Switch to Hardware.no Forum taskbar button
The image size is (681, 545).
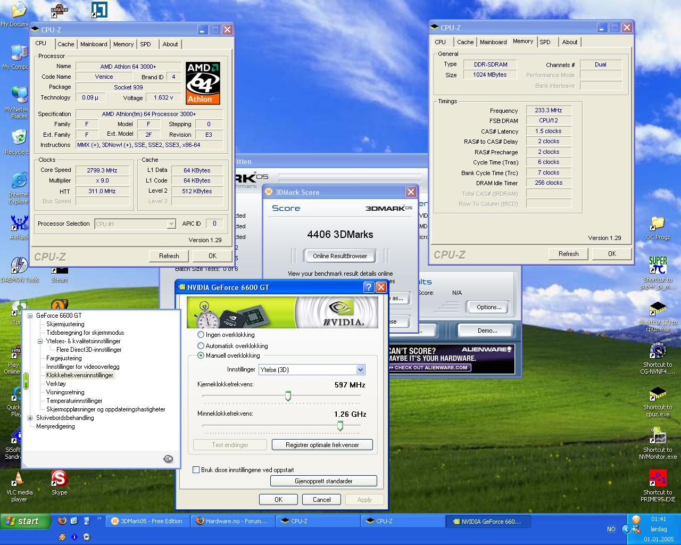click(232, 521)
